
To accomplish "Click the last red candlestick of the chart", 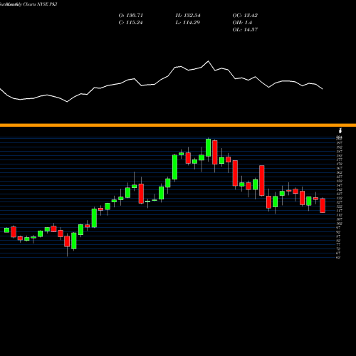I will 323,205.
